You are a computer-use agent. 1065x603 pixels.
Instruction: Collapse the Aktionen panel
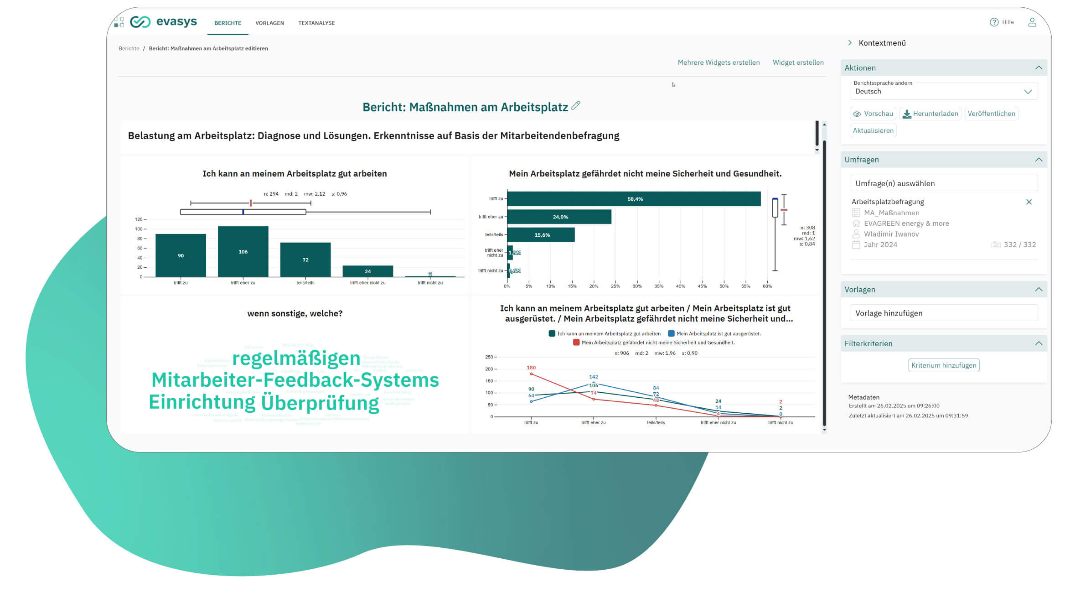pyautogui.click(x=1039, y=68)
